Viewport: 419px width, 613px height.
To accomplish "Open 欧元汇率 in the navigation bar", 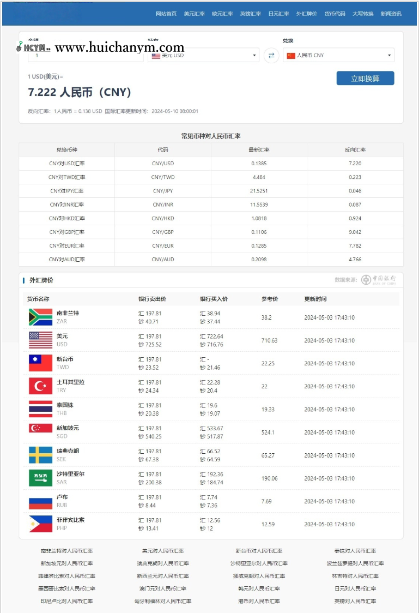I will coord(223,14).
